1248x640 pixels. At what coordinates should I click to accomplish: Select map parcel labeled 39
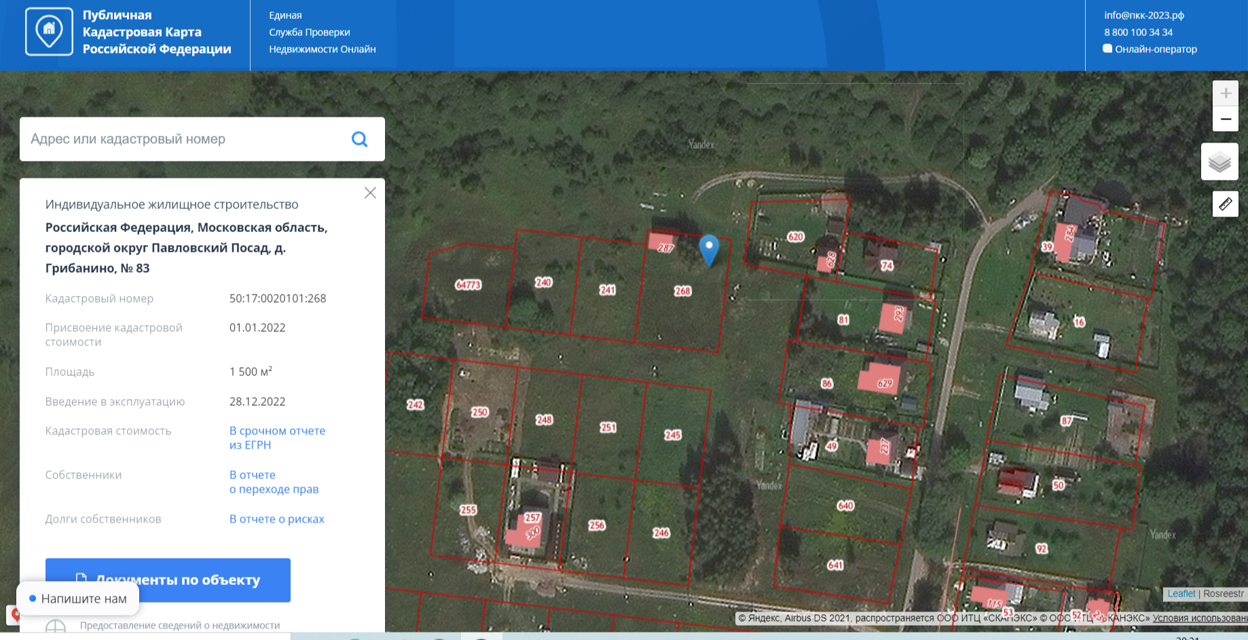[1047, 246]
